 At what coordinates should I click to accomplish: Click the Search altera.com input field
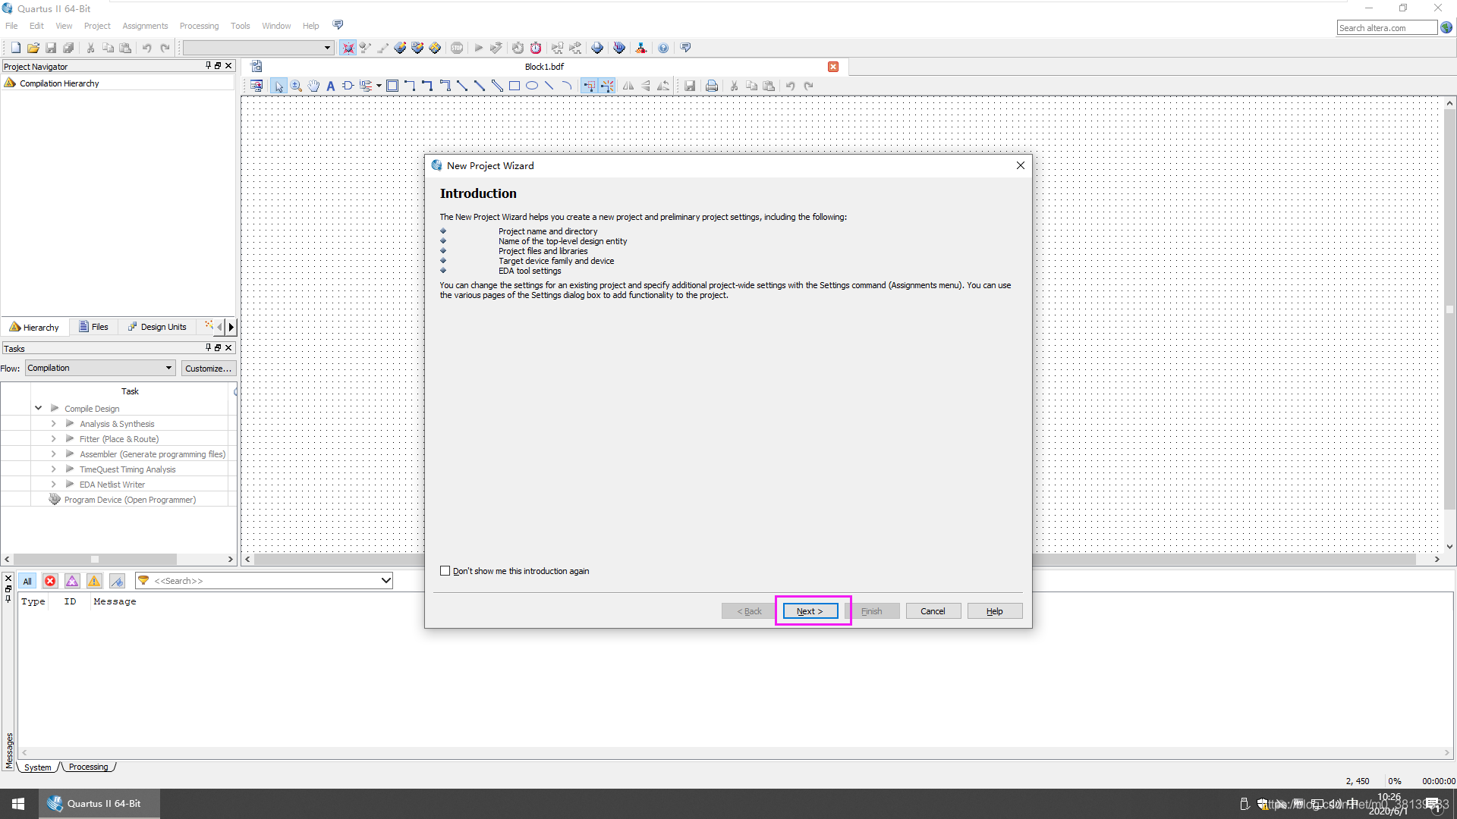pos(1386,28)
